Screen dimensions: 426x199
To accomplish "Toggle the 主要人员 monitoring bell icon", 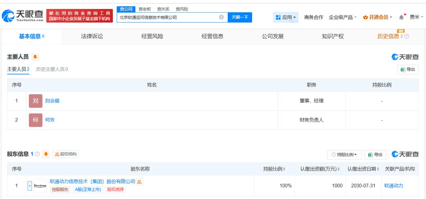I will [35, 57].
